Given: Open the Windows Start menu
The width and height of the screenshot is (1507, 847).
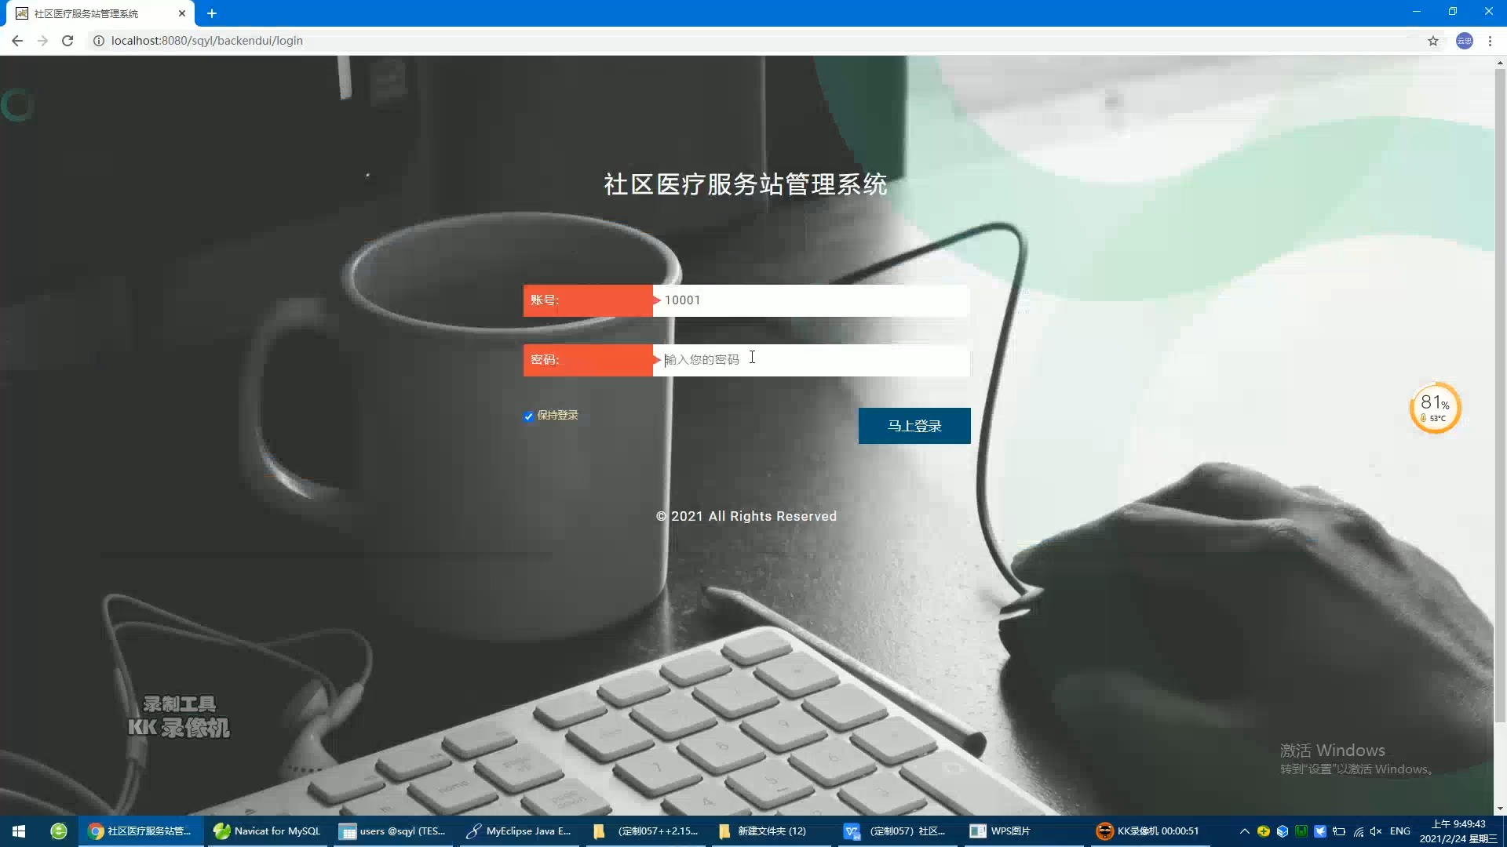Looking at the screenshot, I should tap(19, 831).
